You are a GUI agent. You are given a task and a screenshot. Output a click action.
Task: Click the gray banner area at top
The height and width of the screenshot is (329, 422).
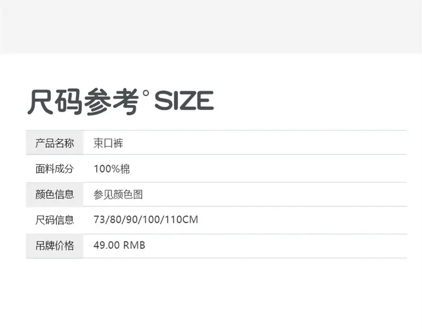tap(211, 27)
